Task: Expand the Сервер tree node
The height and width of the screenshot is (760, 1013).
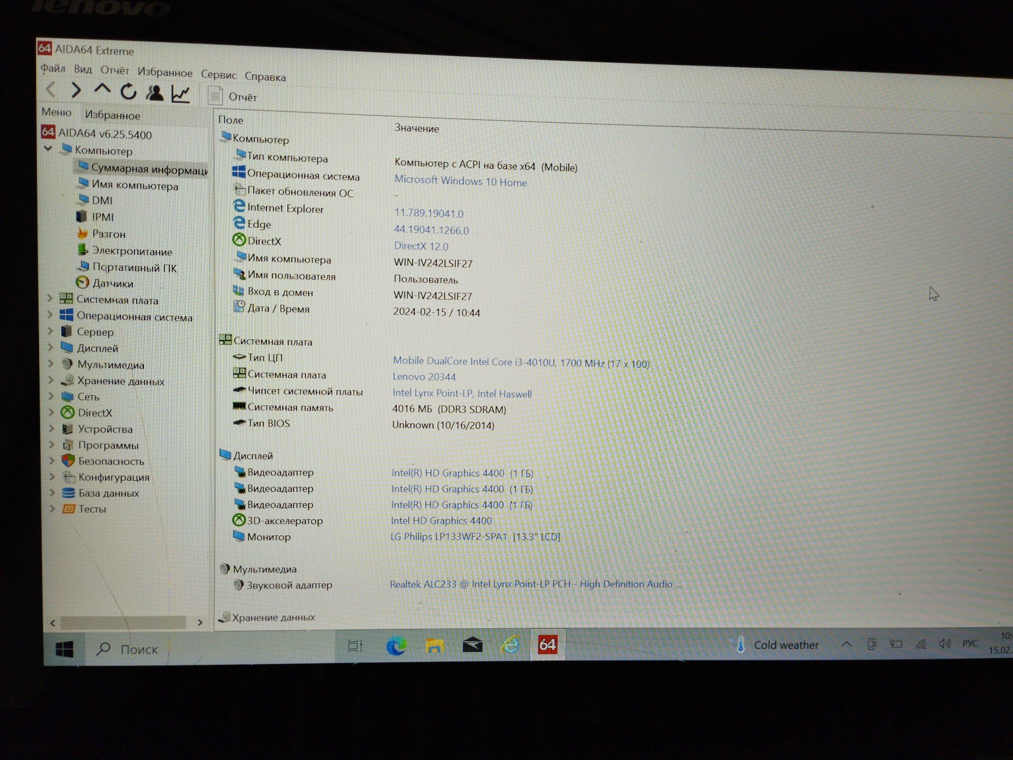Action: (51, 331)
